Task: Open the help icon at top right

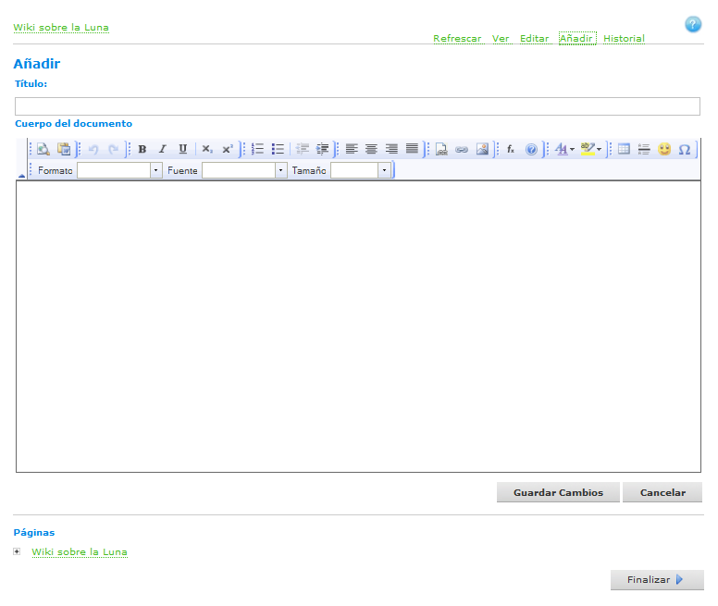Action: [x=693, y=24]
